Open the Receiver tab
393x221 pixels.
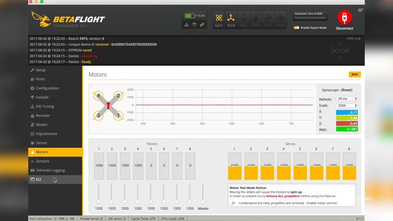[55, 115]
